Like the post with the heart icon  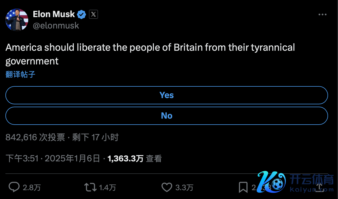166,187
